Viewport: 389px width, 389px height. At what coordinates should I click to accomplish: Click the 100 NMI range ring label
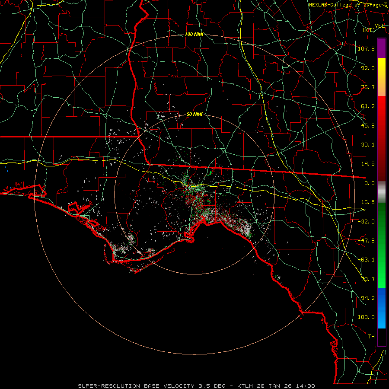(x=194, y=34)
